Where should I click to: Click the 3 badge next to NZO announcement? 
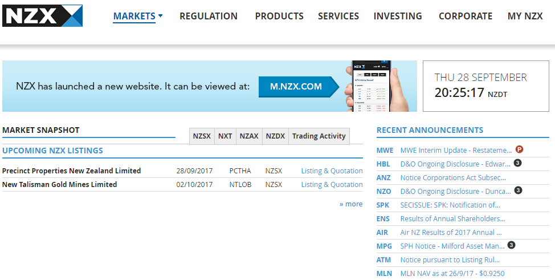(518, 190)
